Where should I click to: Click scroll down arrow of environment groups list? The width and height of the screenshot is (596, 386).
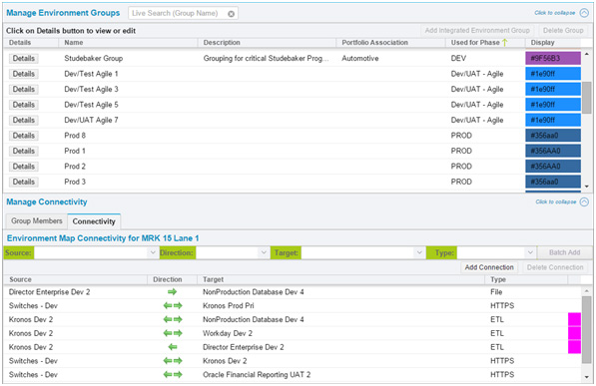click(586, 187)
